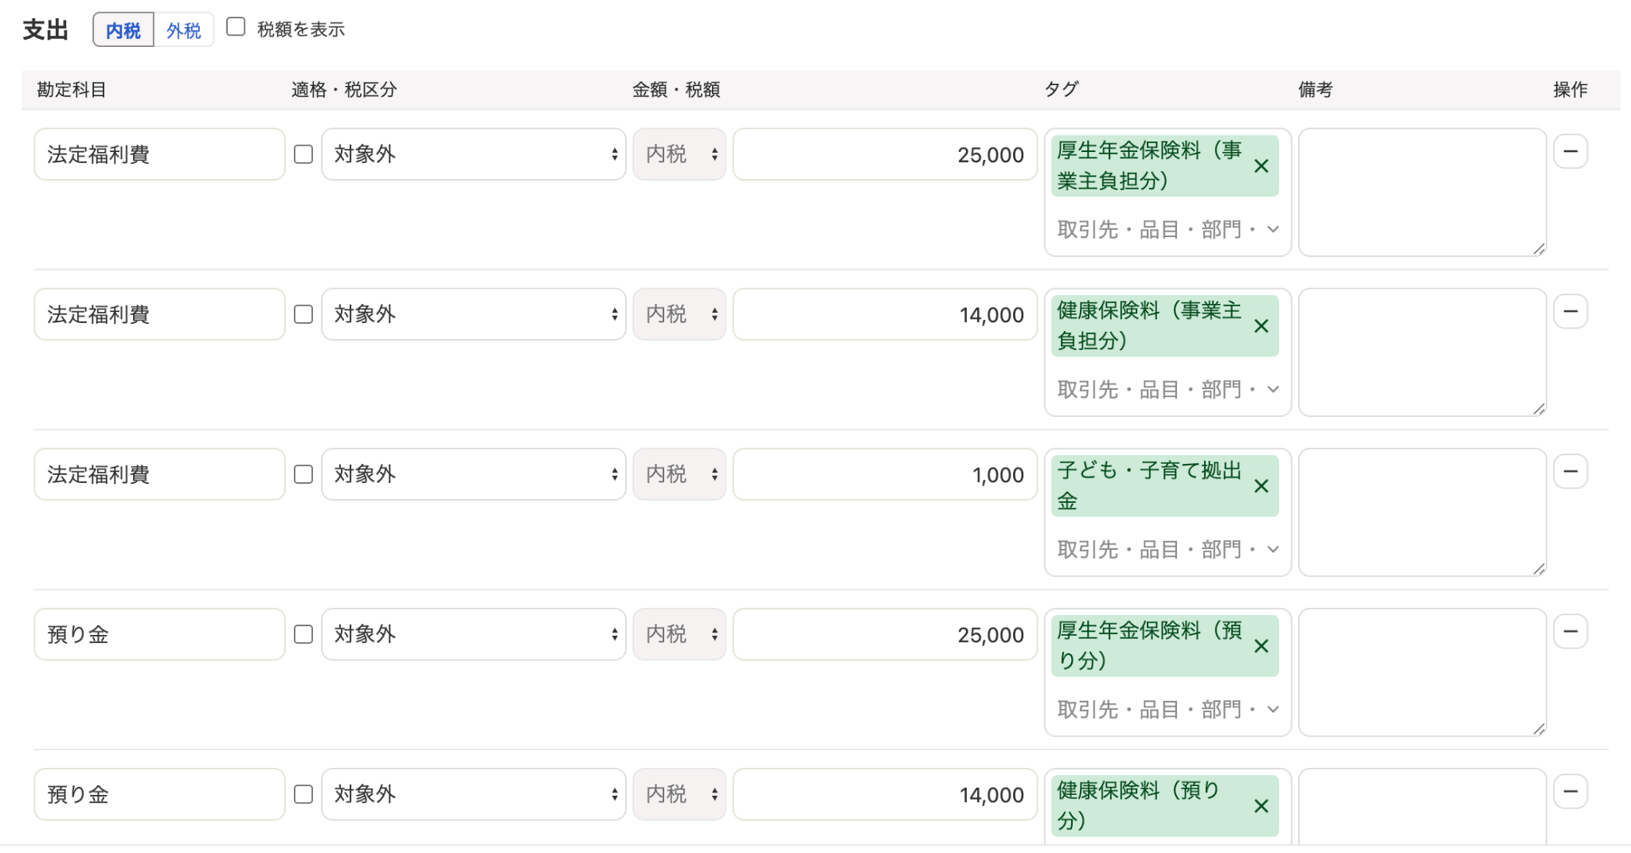Image resolution: width=1631 pixels, height=853 pixels.
Task: Open 内税 selector beside first 25,000 amount
Action: pos(679,154)
